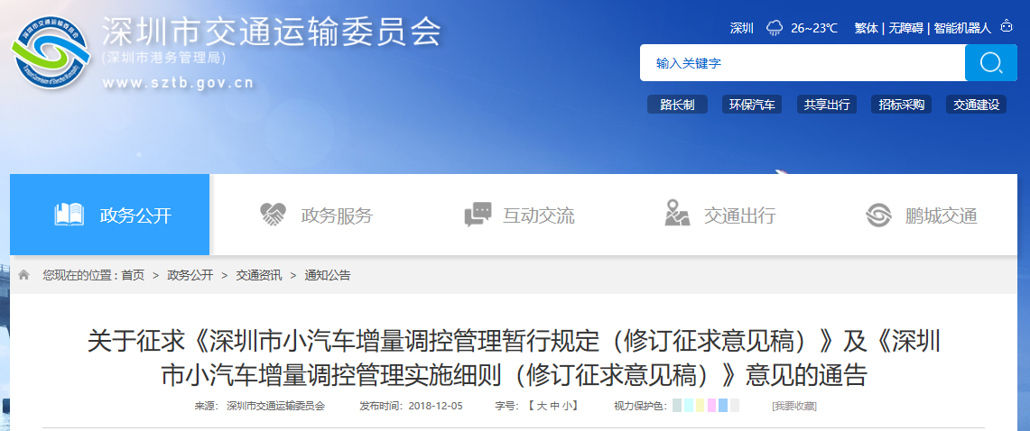
Task: Click the 互动交流 chat bubble icon
Action: tap(478, 215)
